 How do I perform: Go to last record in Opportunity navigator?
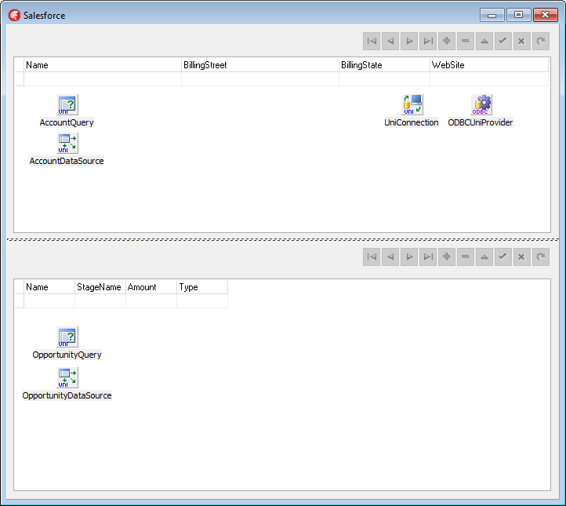tap(428, 257)
